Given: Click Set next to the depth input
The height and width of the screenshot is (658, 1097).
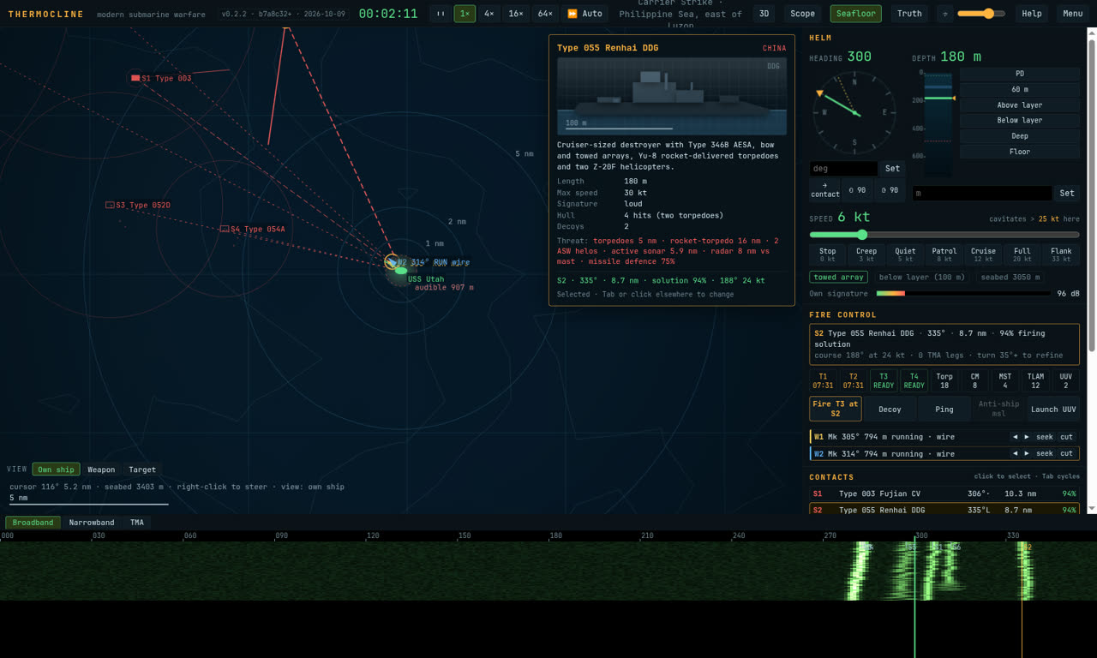Looking at the screenshot, I should click(1067, 194).
